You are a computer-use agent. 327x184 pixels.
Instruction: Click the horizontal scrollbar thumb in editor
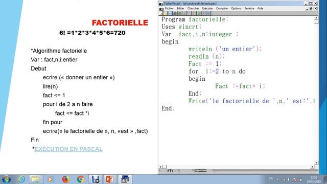point(165,167)
